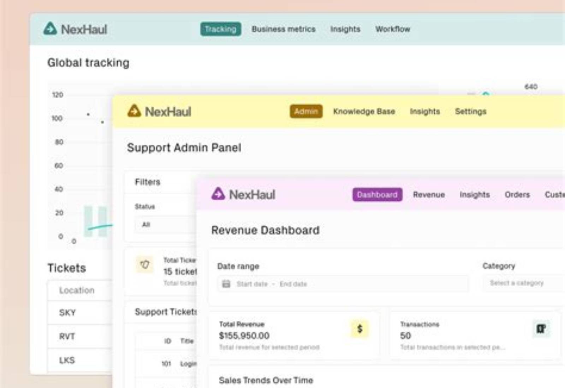
Task: Open the Knowledge Base tab
Action: click(364, 111)
